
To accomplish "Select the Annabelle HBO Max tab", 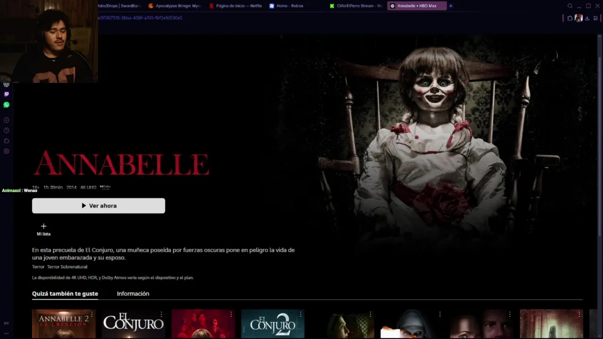I will coord(417,6).
